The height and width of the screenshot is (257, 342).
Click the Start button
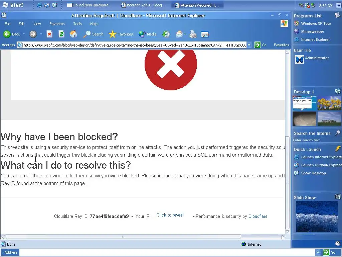(13, 5)
